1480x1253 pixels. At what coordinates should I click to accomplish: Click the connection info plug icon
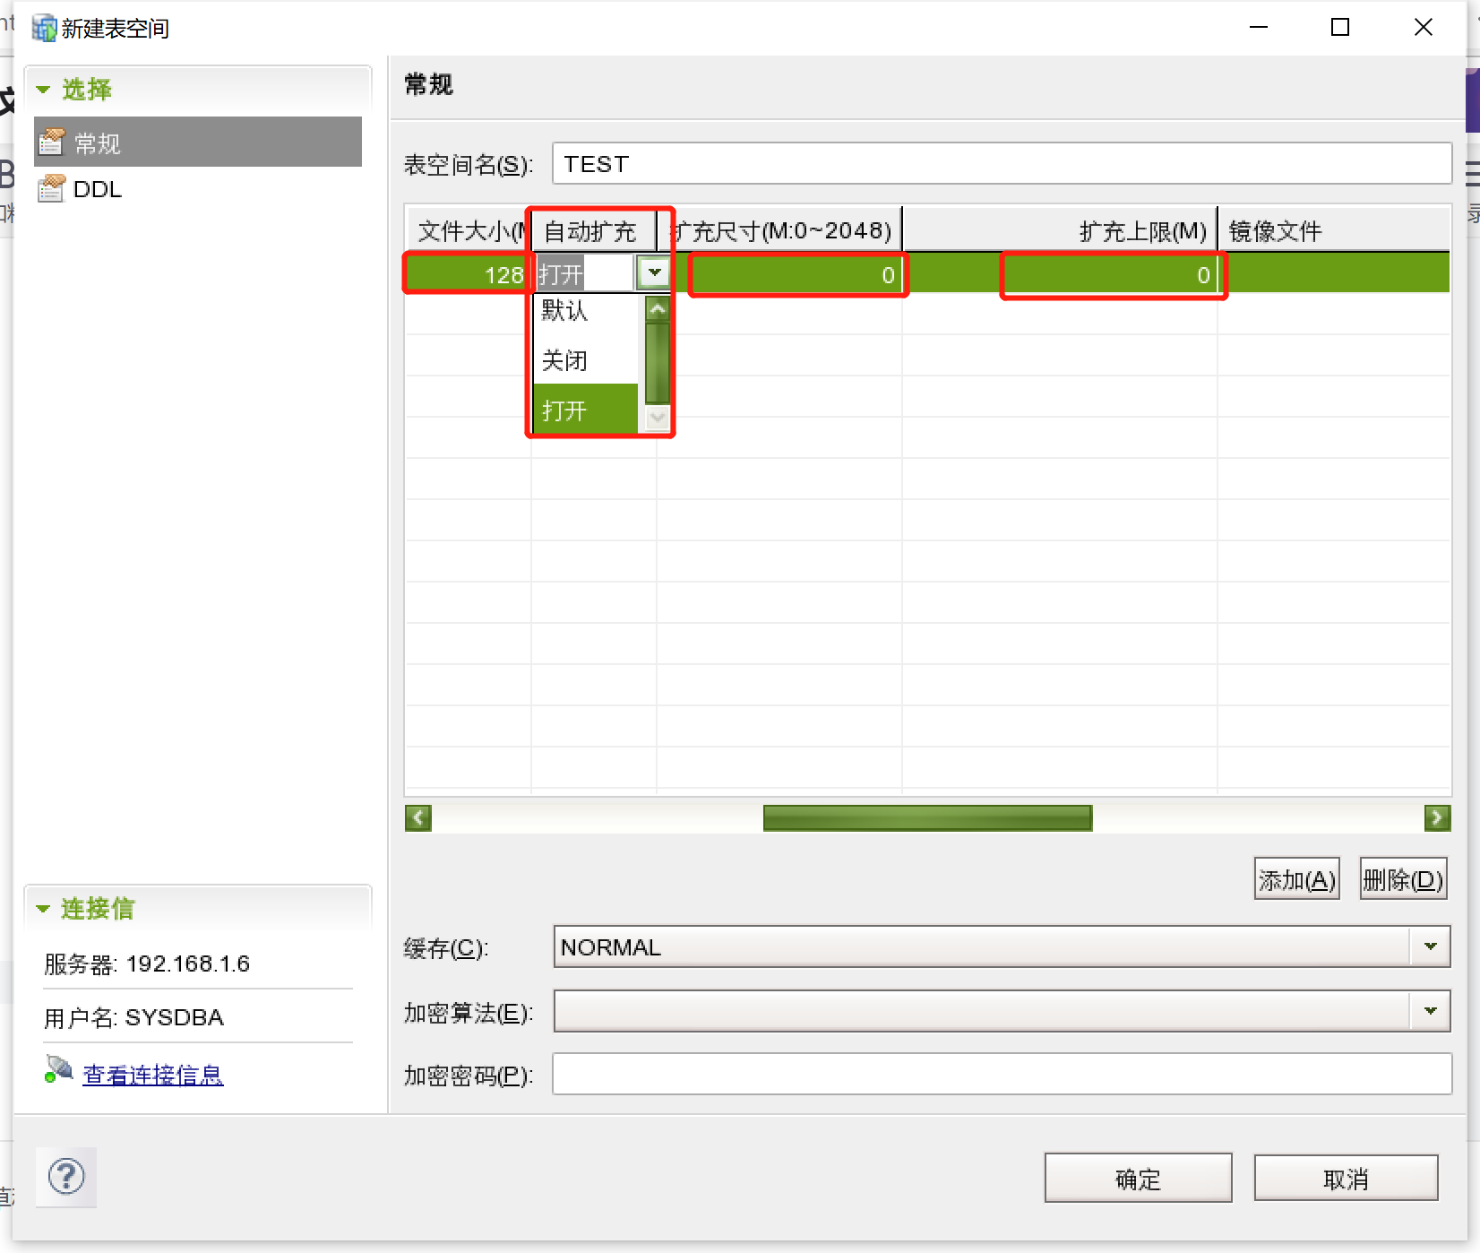(58, 1070)
